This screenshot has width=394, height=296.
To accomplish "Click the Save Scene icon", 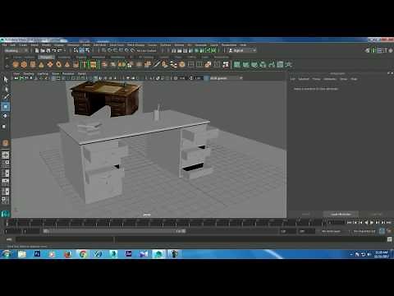I will (48, 50).
